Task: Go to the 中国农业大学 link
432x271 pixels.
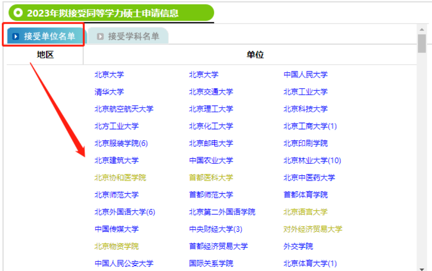Action: (x=211, y=160)
